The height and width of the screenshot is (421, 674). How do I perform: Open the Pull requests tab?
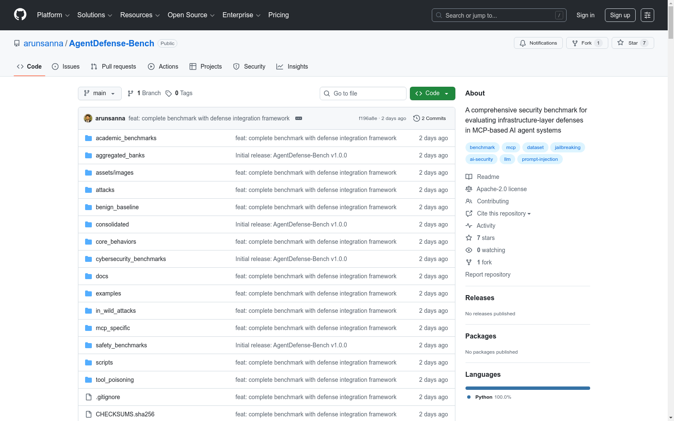(x=113, y=67)
